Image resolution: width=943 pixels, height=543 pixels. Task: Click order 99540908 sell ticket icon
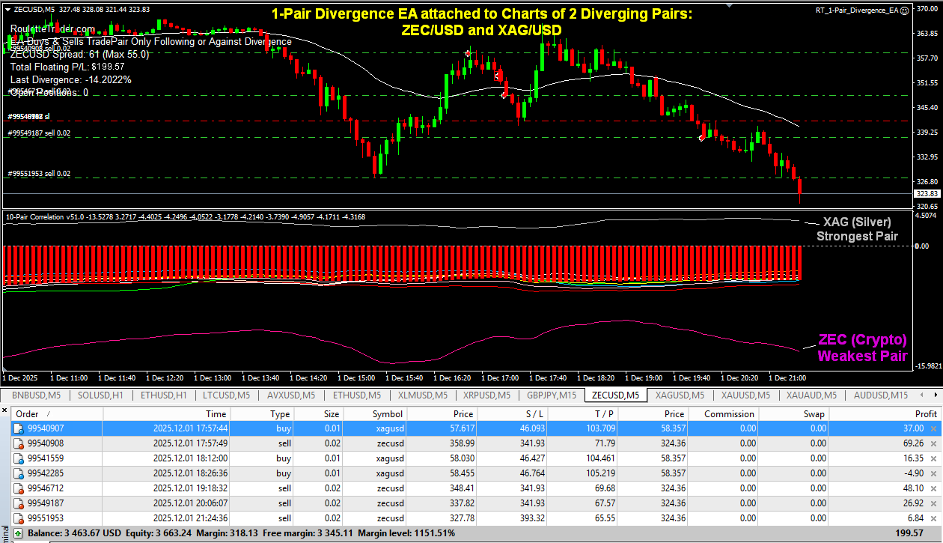click(x=18, y=443)
